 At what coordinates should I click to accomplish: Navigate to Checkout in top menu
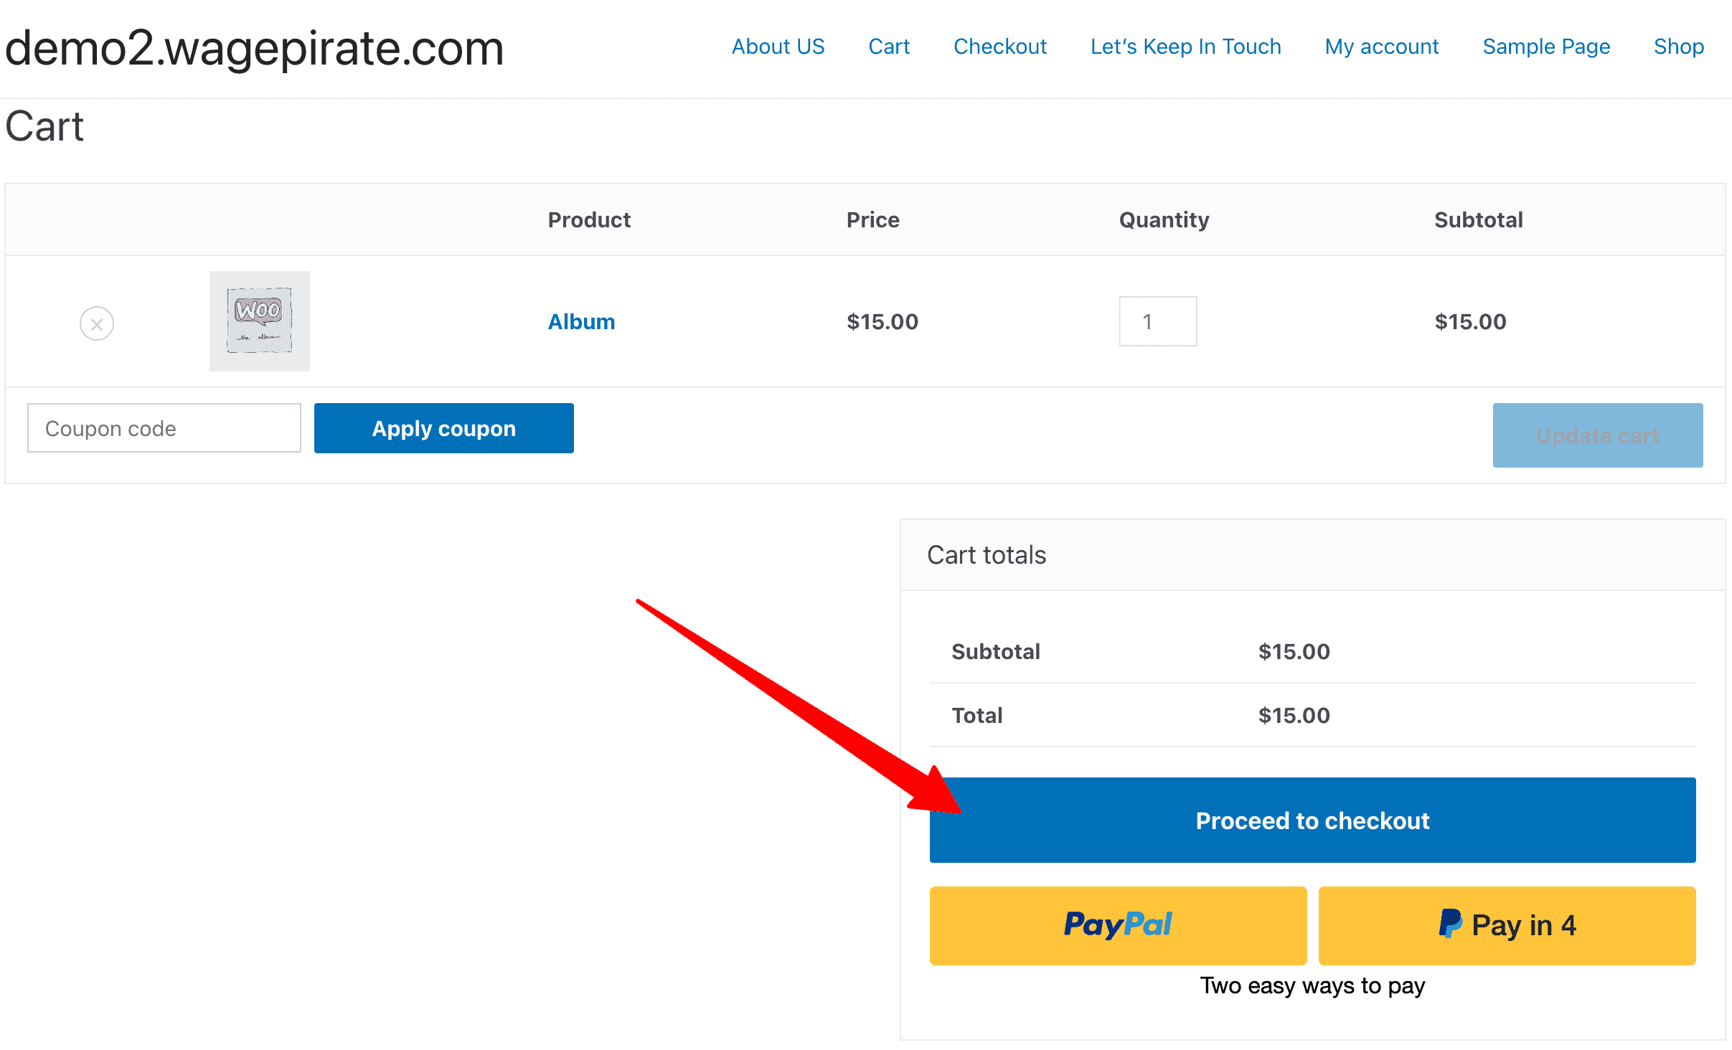point(1000,47)
